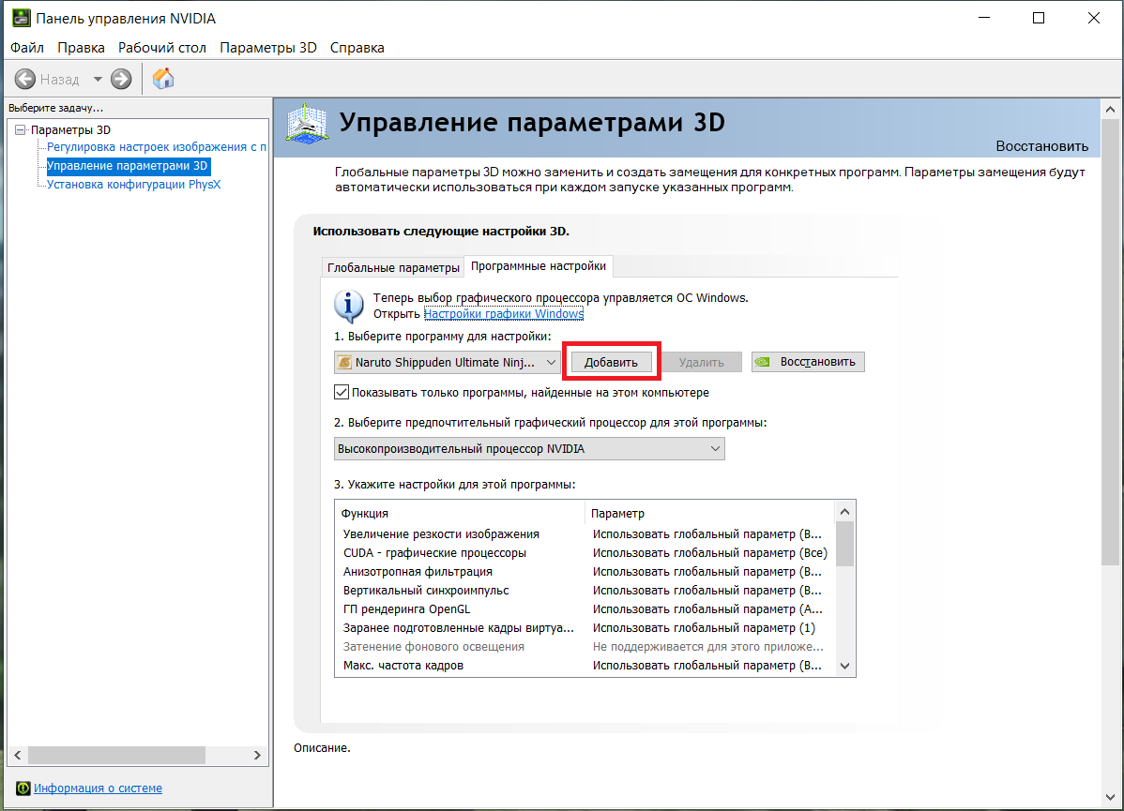Click the Удалить button
Image resolution: width=1124 pixels, height=811 pixels.
(701, 362)
